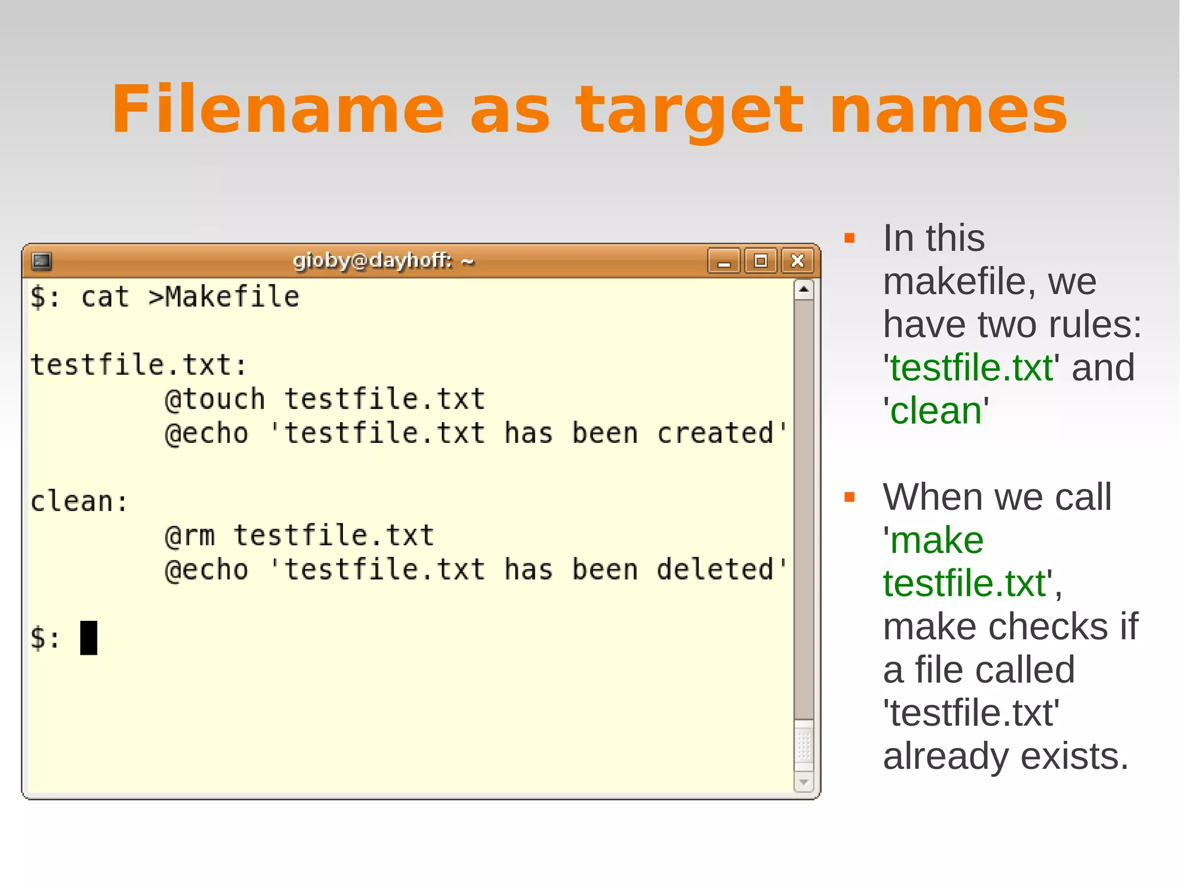1180x884 pixels.
Task: Click the terminal title bar text
Action: (383, 261)
